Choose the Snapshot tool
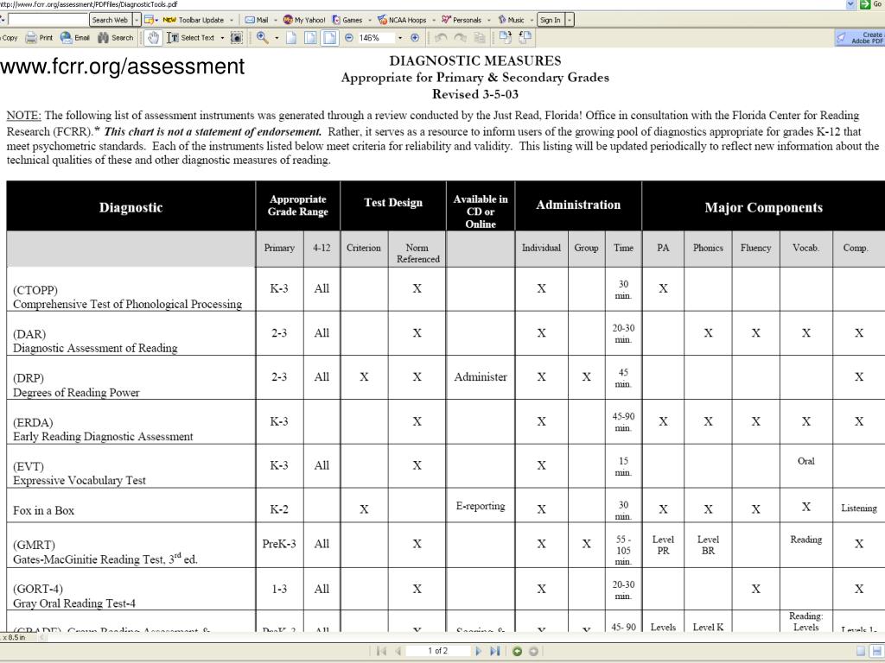885x663 pixels. click(x=237, y=38)
